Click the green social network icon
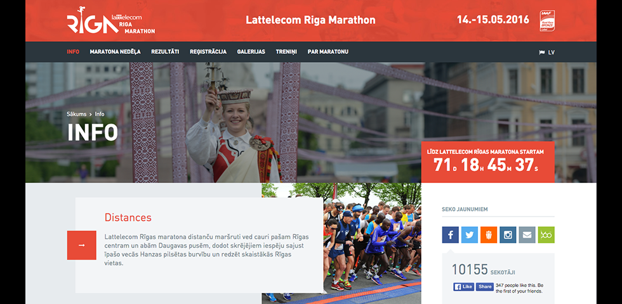Screen dimensions: 622x304 coord(546,235)
